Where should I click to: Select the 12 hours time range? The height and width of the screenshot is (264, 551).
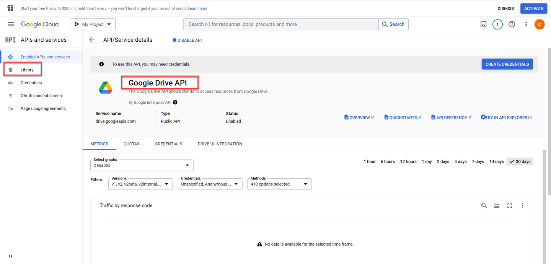tap(408, 161)
